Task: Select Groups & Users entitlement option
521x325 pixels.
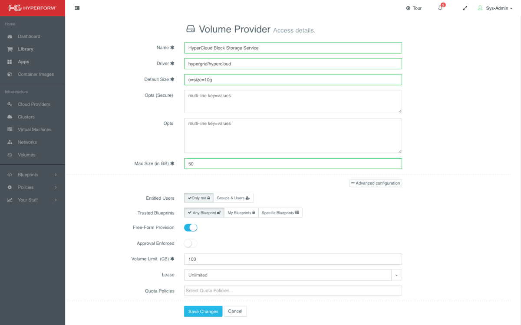Action: tap(233, 198)
